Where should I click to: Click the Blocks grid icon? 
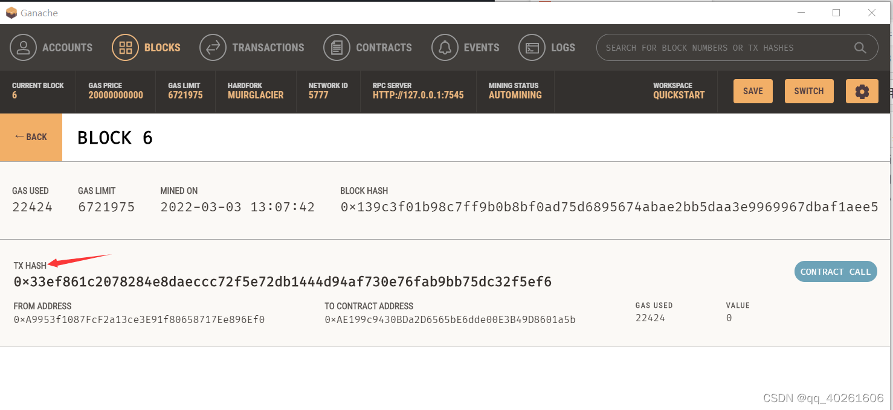click(x=125, y=48)
